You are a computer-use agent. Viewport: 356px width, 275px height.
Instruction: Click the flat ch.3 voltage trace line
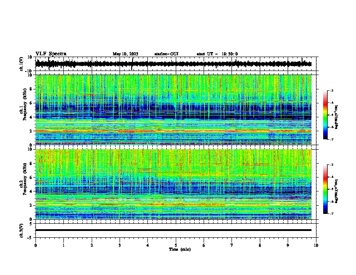[x=173, y=230]
